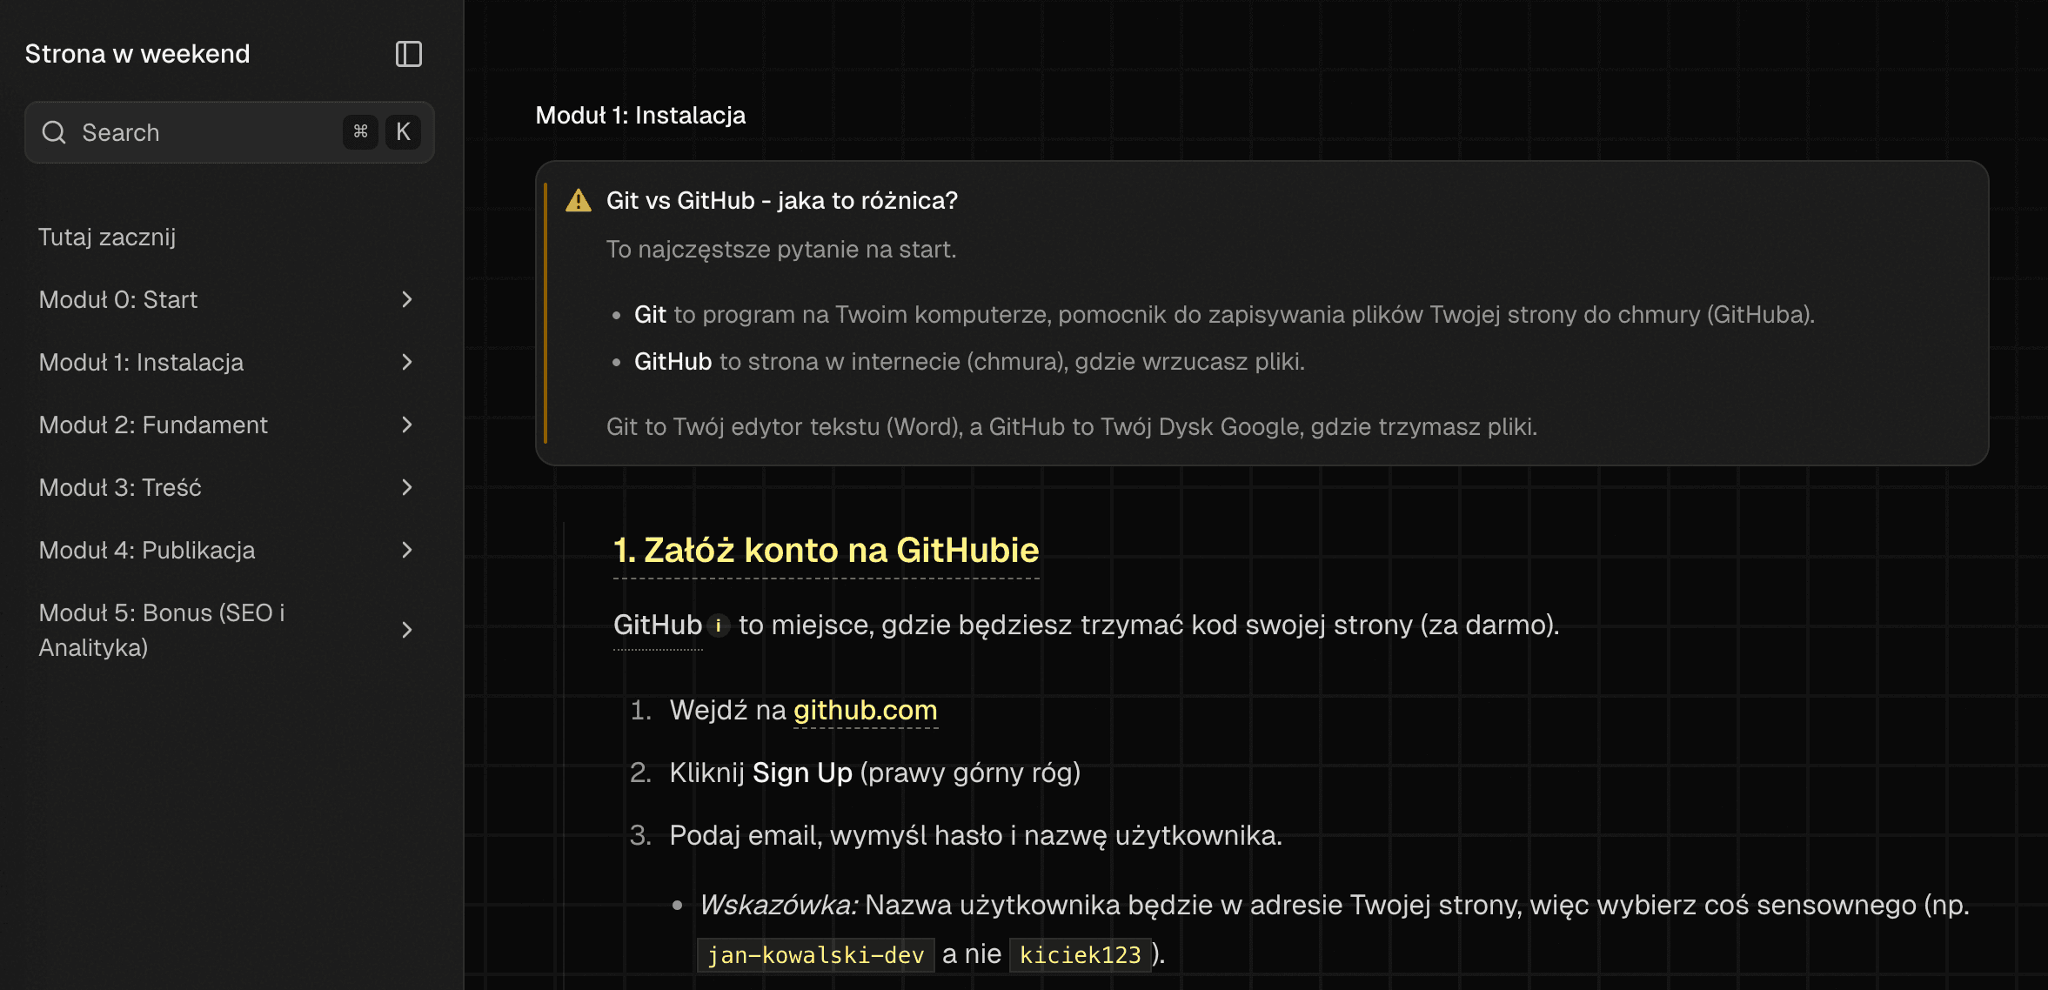Select Moduł 2: Fundament in the sidebar

153,425
